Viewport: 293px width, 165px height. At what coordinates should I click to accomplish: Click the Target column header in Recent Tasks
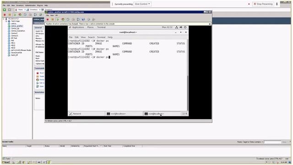35,146
